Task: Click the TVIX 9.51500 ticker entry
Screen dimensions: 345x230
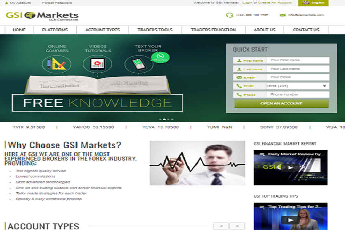Action: pos(29,127)
